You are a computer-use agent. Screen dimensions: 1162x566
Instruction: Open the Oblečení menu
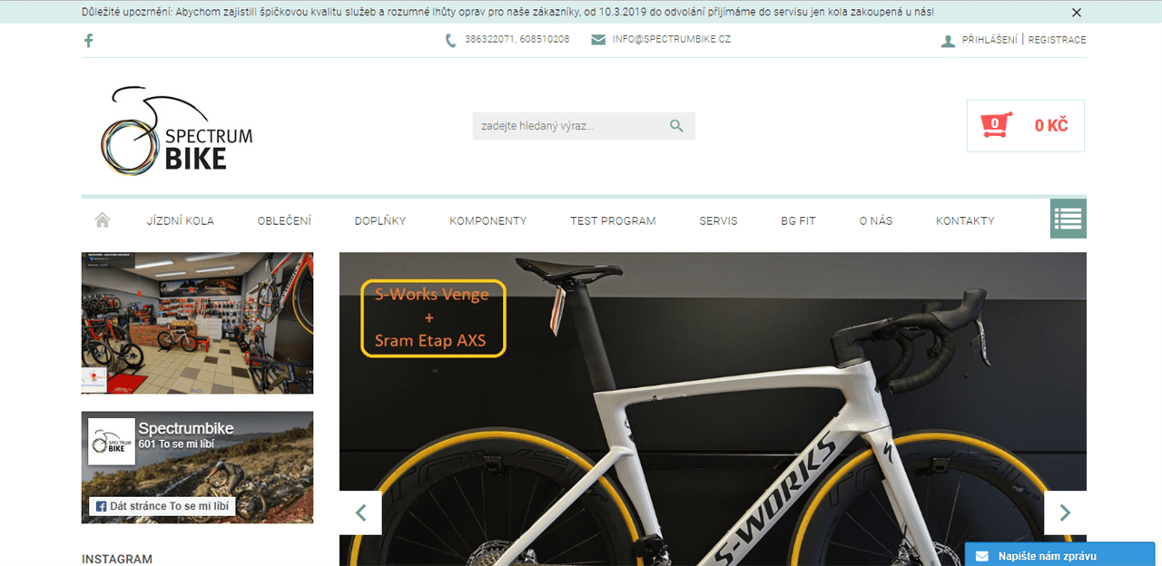click(284, 220)
